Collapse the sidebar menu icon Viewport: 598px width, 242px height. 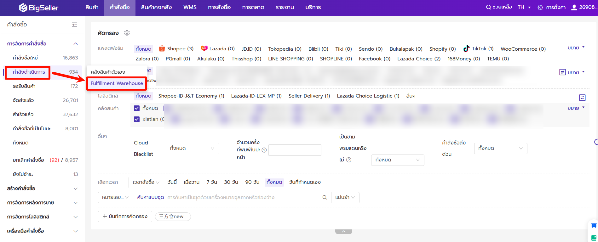pos(74,25)
